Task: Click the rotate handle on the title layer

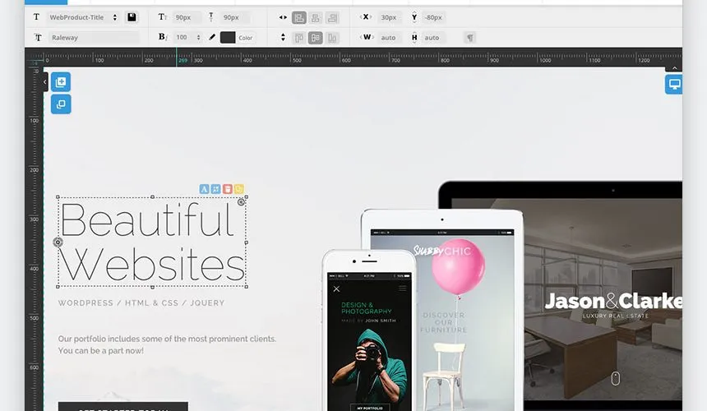Action: point(241,202)
